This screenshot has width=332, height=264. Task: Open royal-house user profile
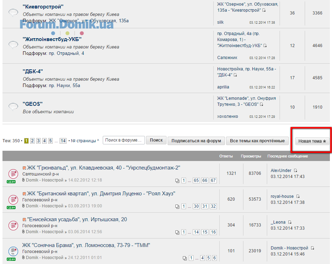pyautogui.click(x=282, y=196)
